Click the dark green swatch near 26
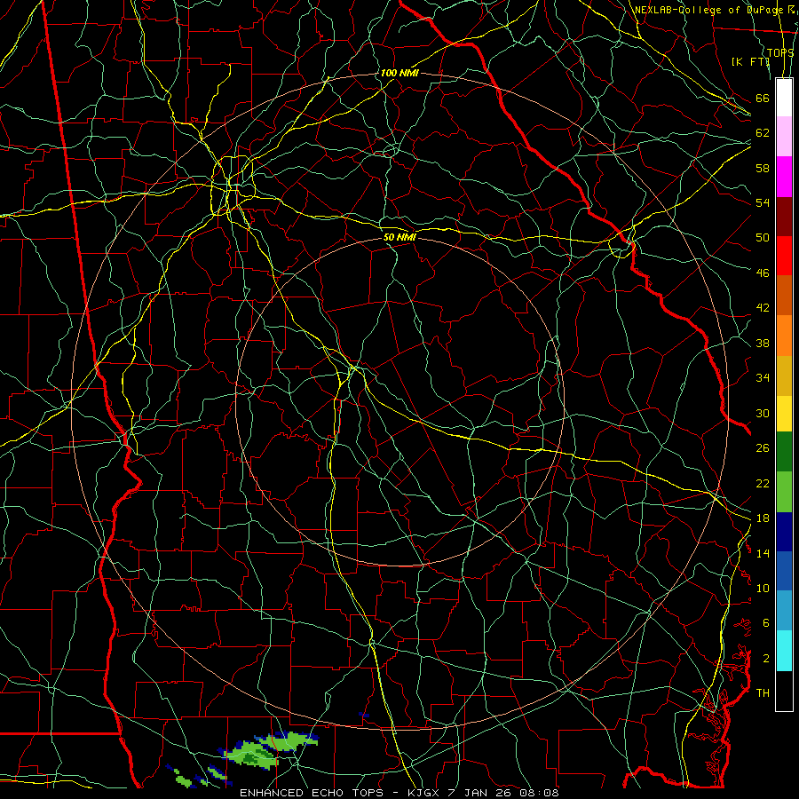 784,452
